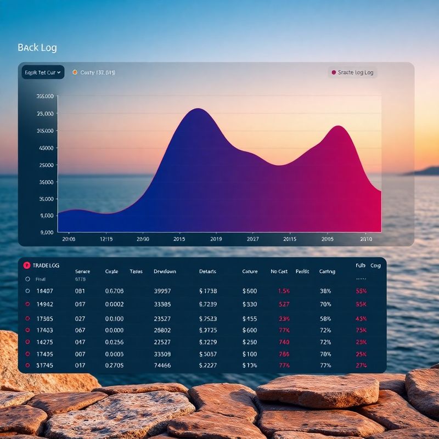This screenshot has width=439, height=439.
Task: Open the Equik Tet Cur dropdown
Action: point(43,72)
